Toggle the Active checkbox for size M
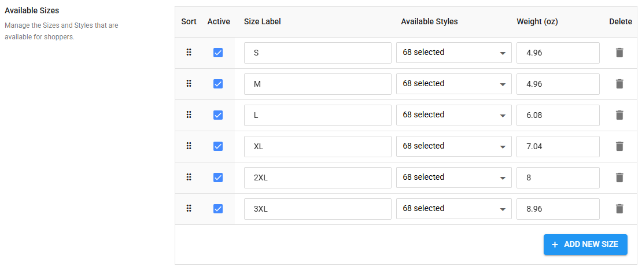 218,84
